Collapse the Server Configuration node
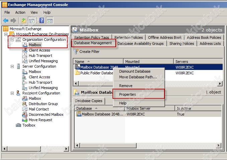Image resolution: width=227 pixels, height=160 pixels. tap(12, 66)
